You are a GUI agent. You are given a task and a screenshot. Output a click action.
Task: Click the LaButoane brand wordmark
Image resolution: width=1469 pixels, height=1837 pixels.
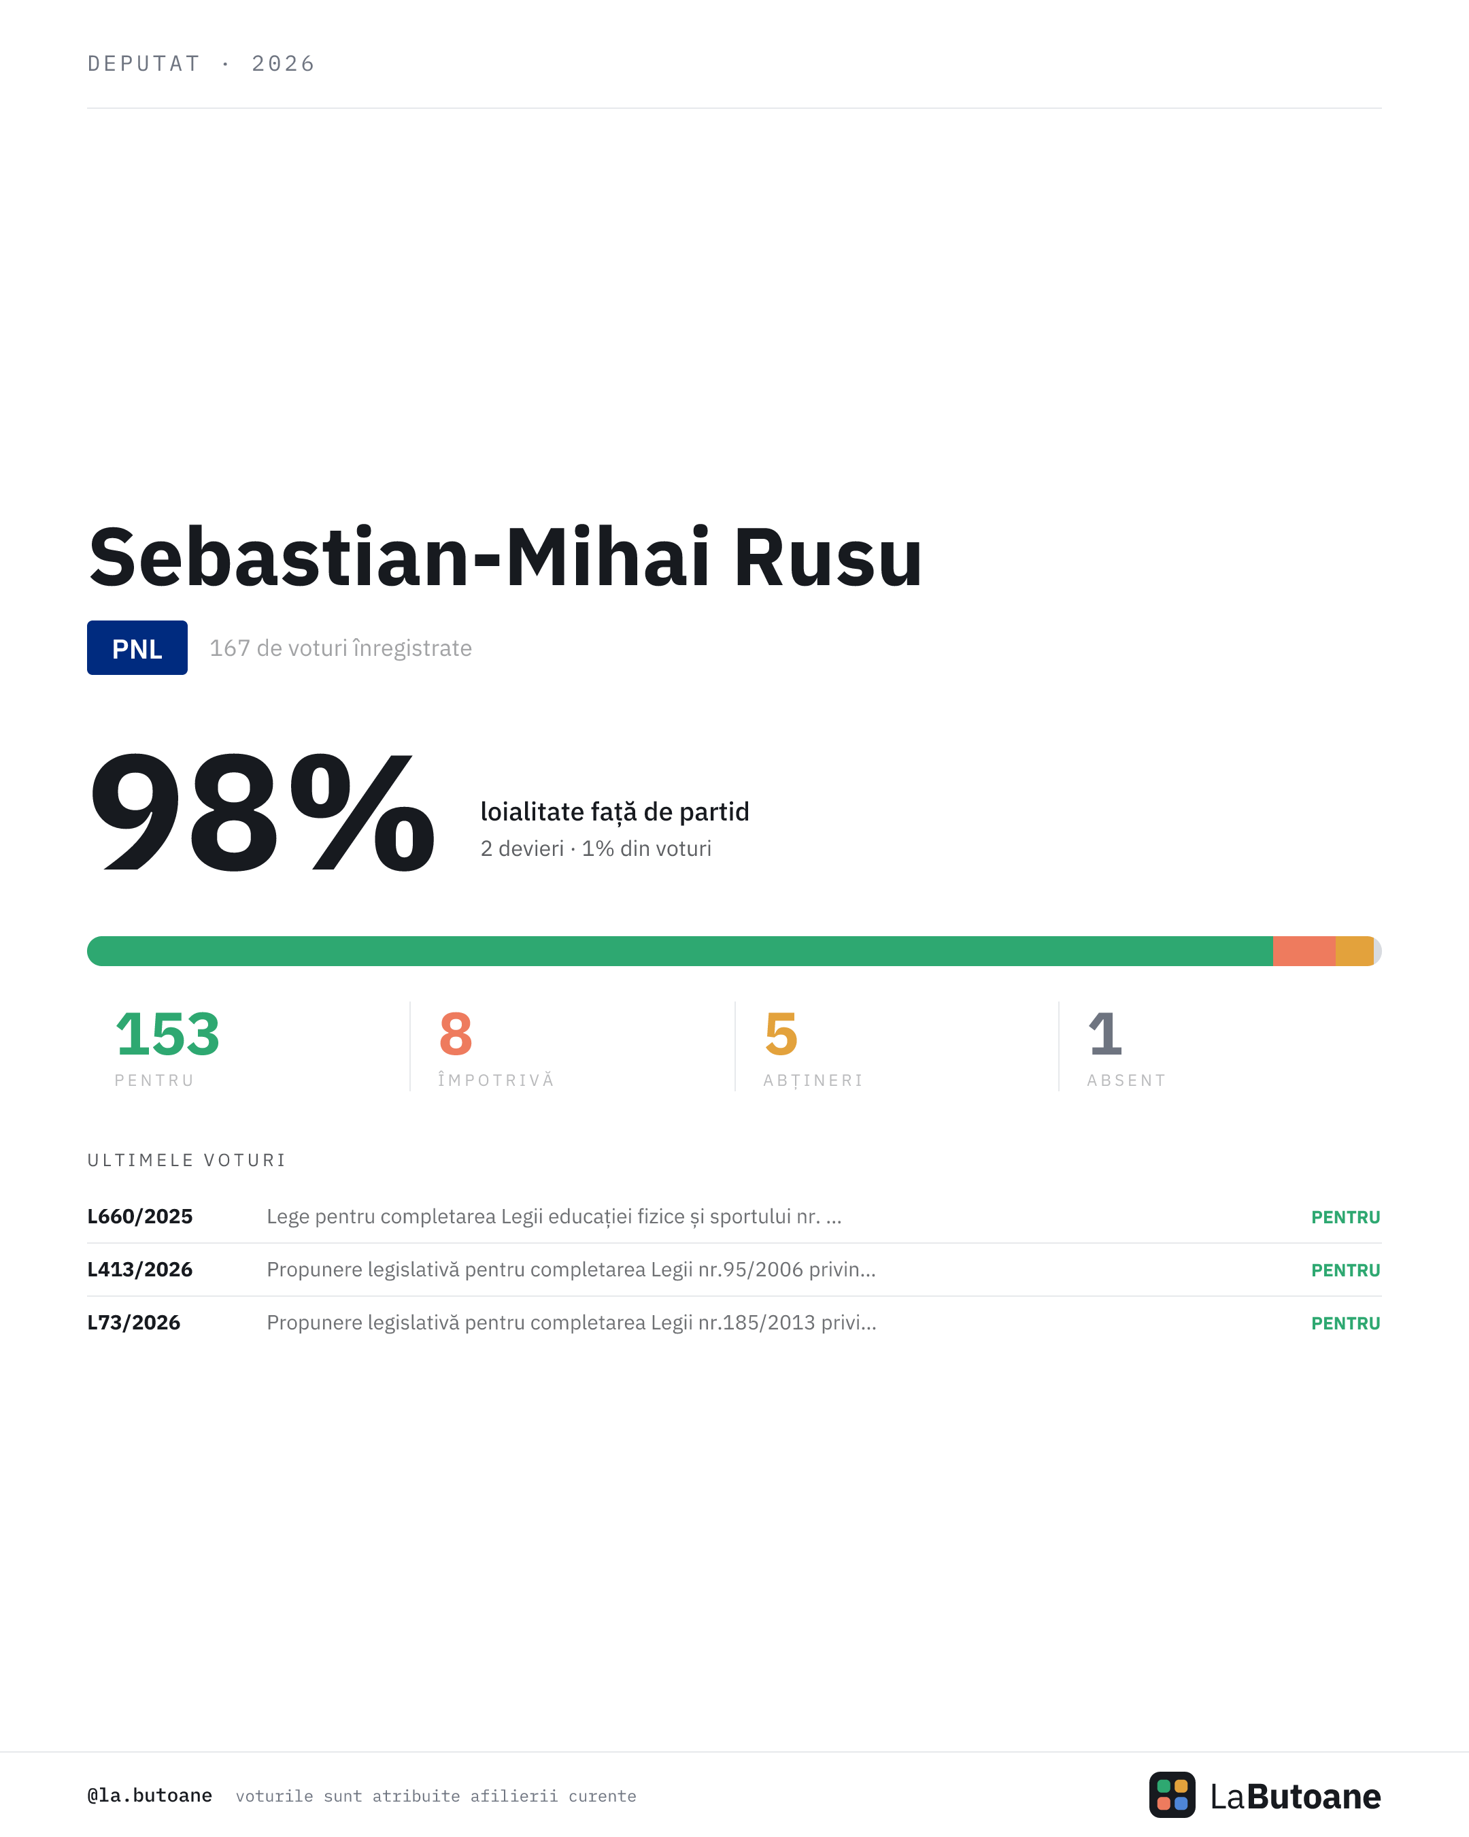coord(1296,1796)
